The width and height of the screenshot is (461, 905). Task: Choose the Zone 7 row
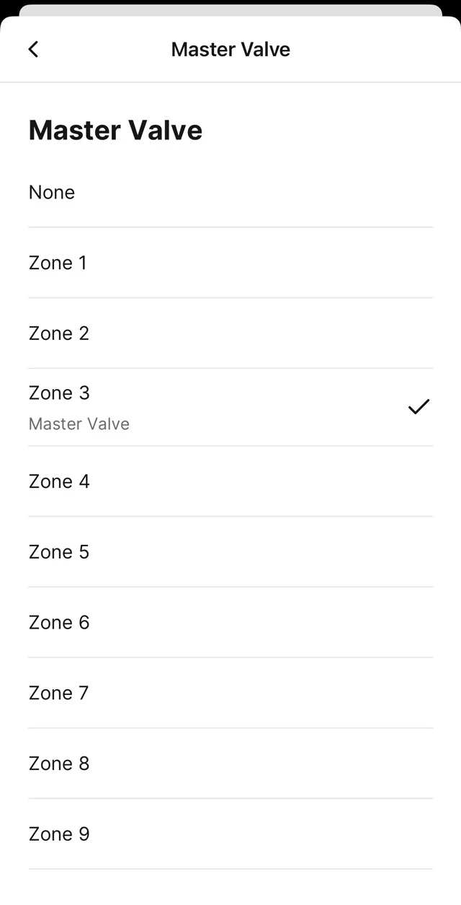59,694
